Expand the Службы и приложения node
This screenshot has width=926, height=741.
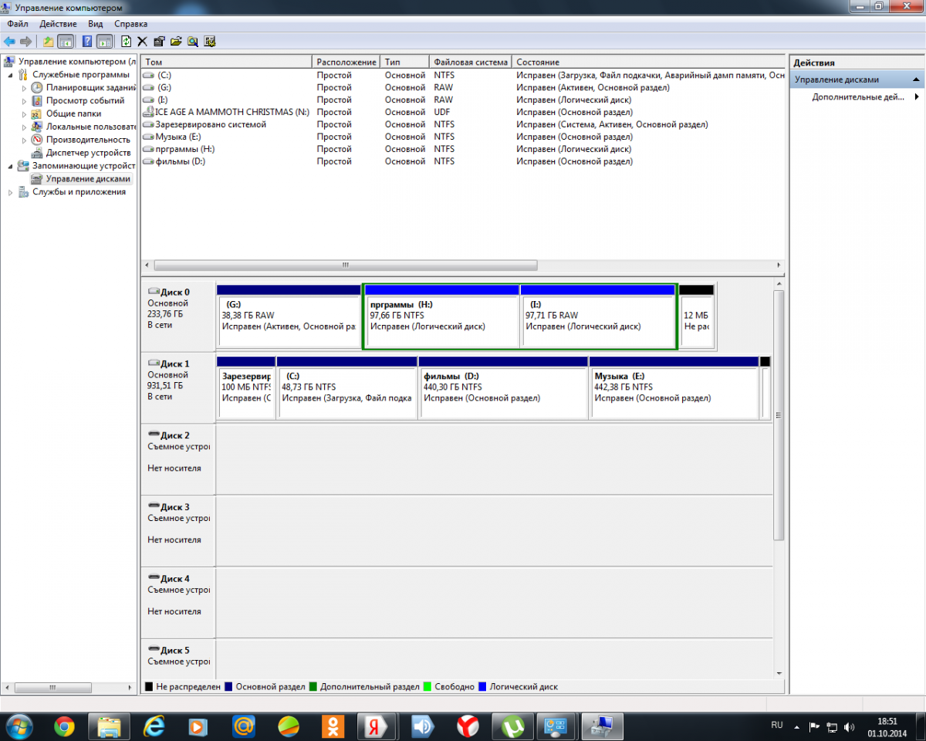pyautogui.click(x=11, y=192)
